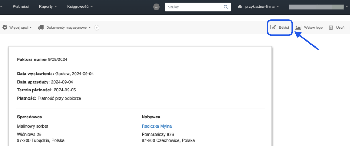
Task: Expand the Dokumenty magazynowe dropdown
Action: pyautogui.click(x=69, y=28)
